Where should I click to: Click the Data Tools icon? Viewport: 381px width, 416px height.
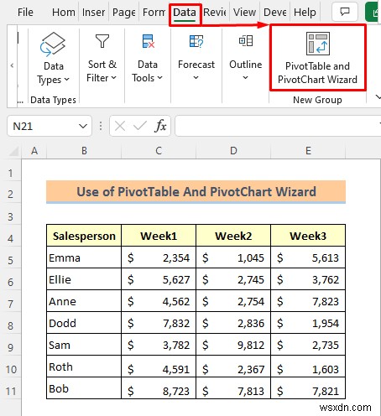pos(148,41)
